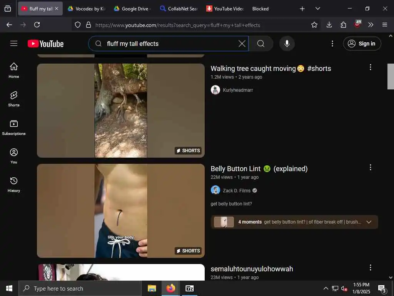This screenshot has width=394, height=296.
Task: Go to Home in the sidebar
Action: tap(14, 71)
